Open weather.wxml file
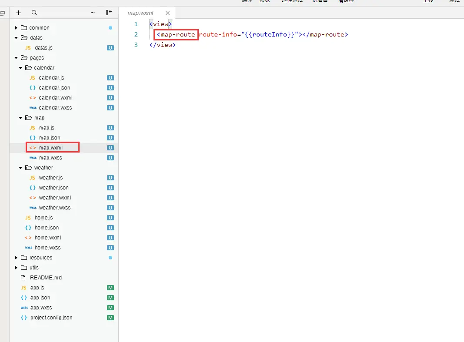The height and width of the screenshot is (342, 464). coord(55,198)
